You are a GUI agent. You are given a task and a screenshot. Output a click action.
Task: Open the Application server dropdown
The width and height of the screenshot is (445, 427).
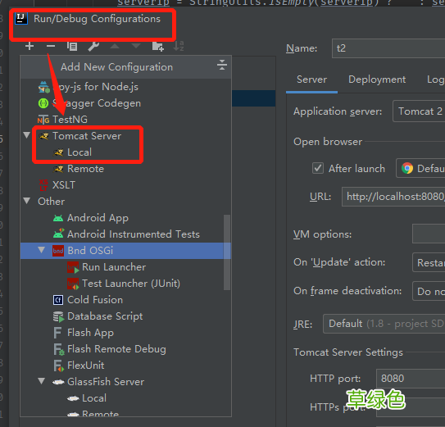coord(419,111)
